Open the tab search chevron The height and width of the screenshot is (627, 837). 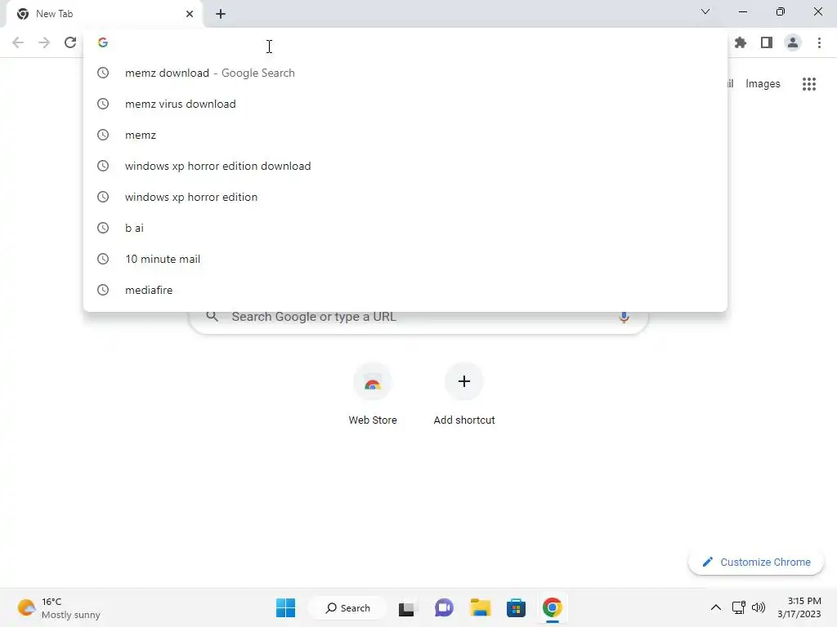[705, 11]
